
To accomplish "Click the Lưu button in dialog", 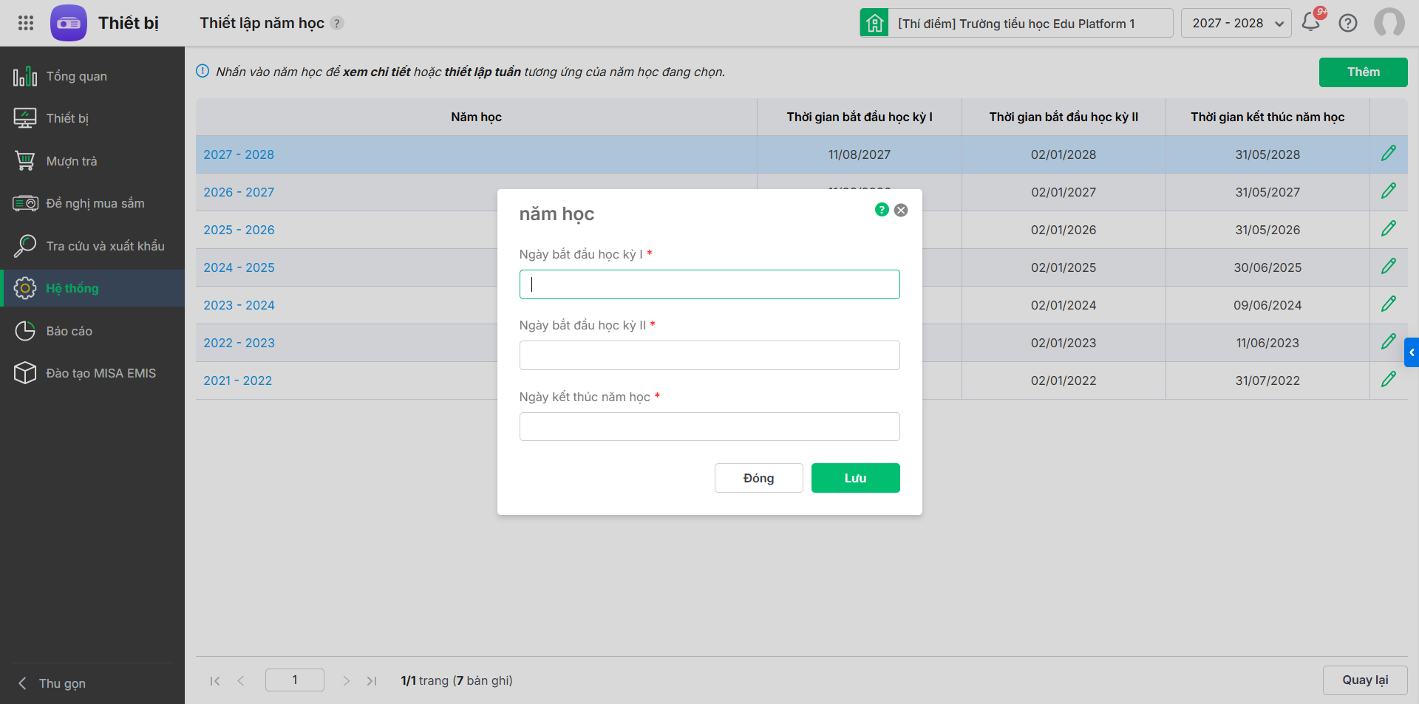I will pyautogui.click(x=855, y=478).
